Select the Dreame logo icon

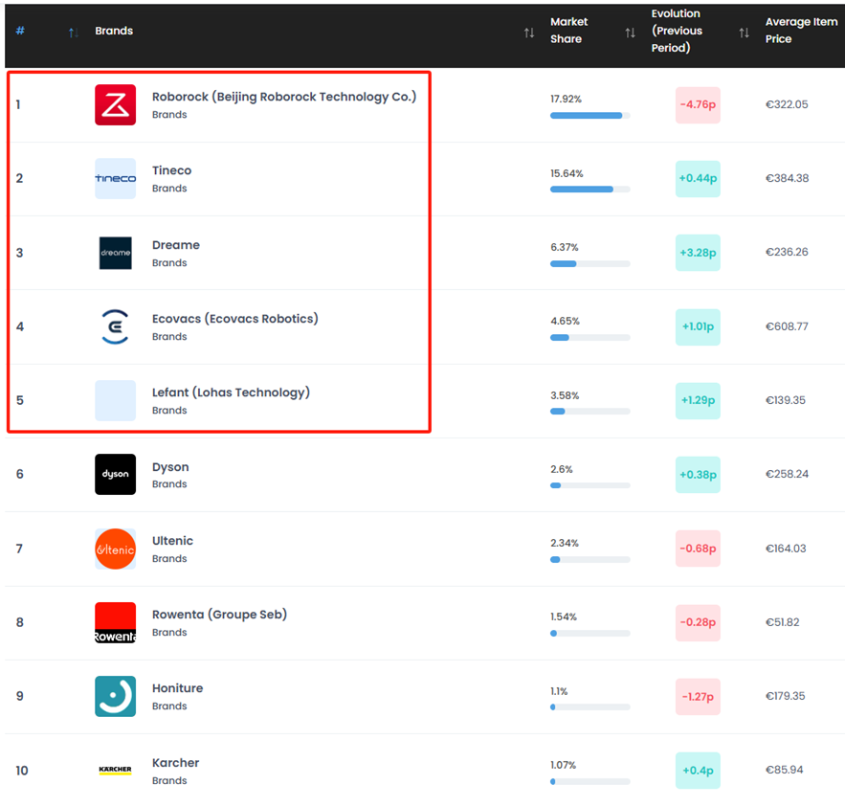(x=115, y=253)
